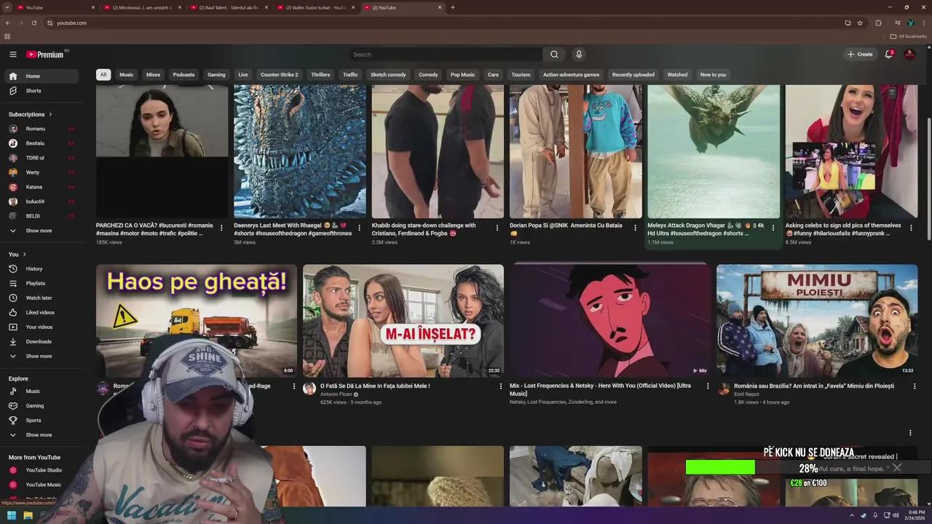932x524 pixels.
Task: Click the install app icon in address bar
Action: (848, 23)
